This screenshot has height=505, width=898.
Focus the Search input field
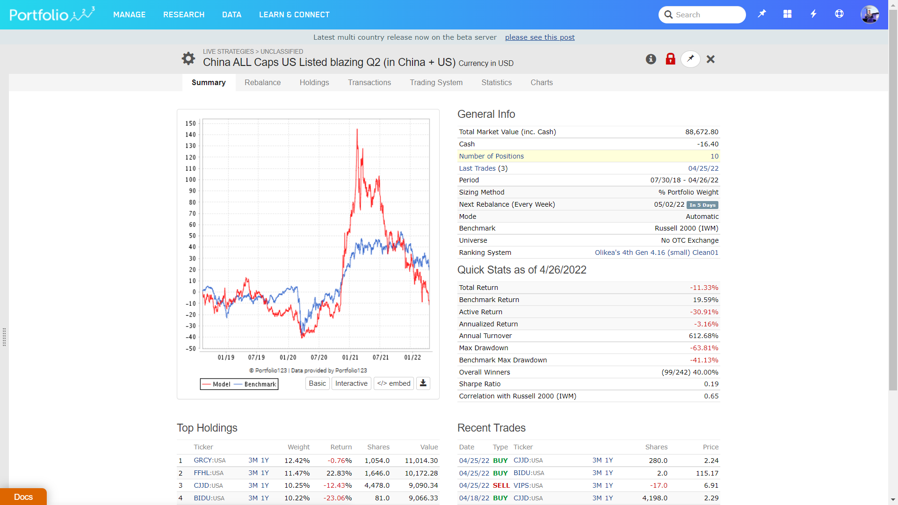pos(707,14)
